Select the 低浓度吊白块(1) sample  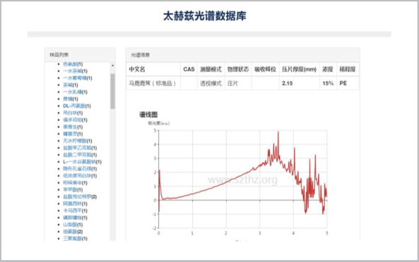pyautogui.click(x=80, y=175)
